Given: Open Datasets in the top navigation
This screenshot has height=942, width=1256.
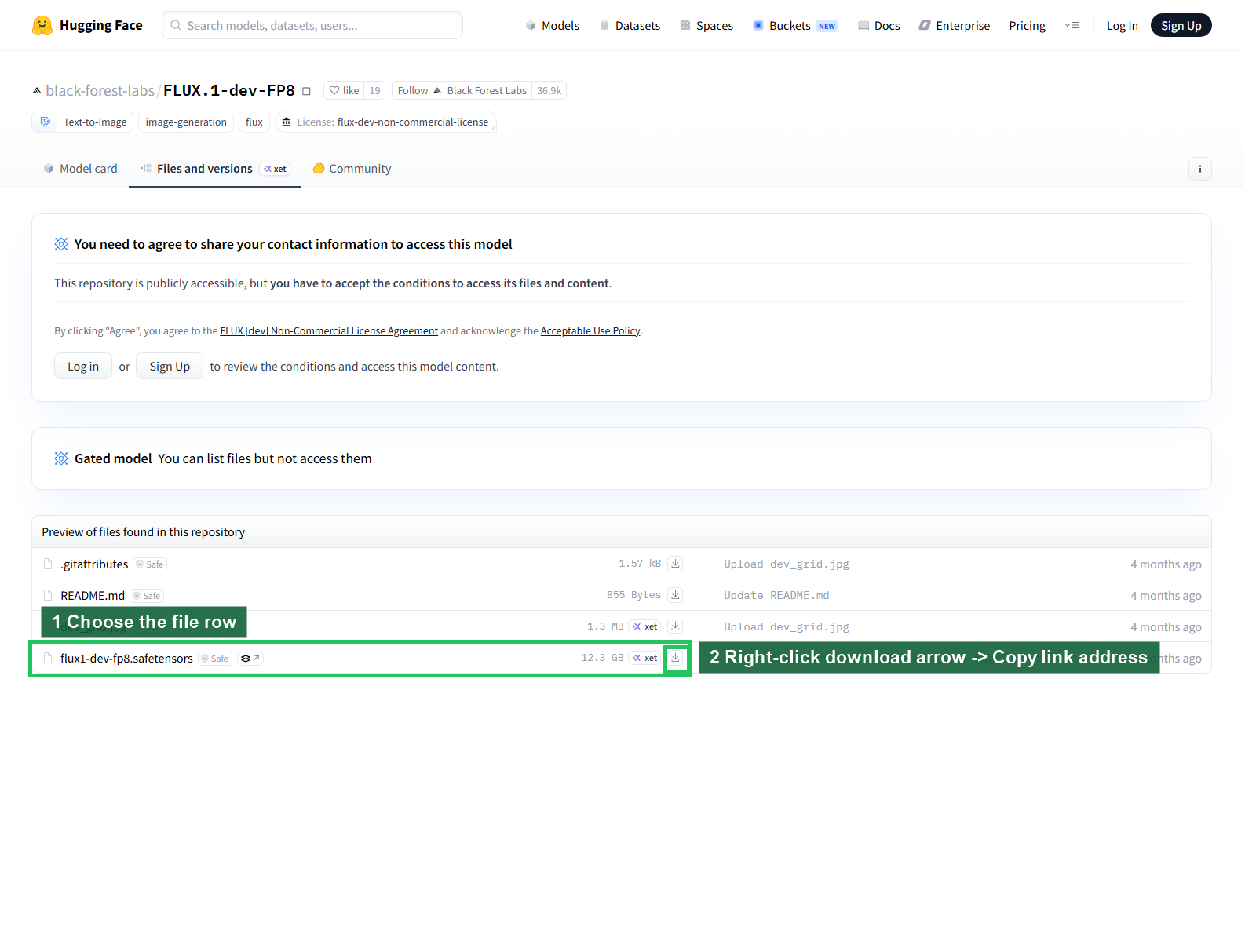Looking at the screenshot, I should (x=630, y=26).
